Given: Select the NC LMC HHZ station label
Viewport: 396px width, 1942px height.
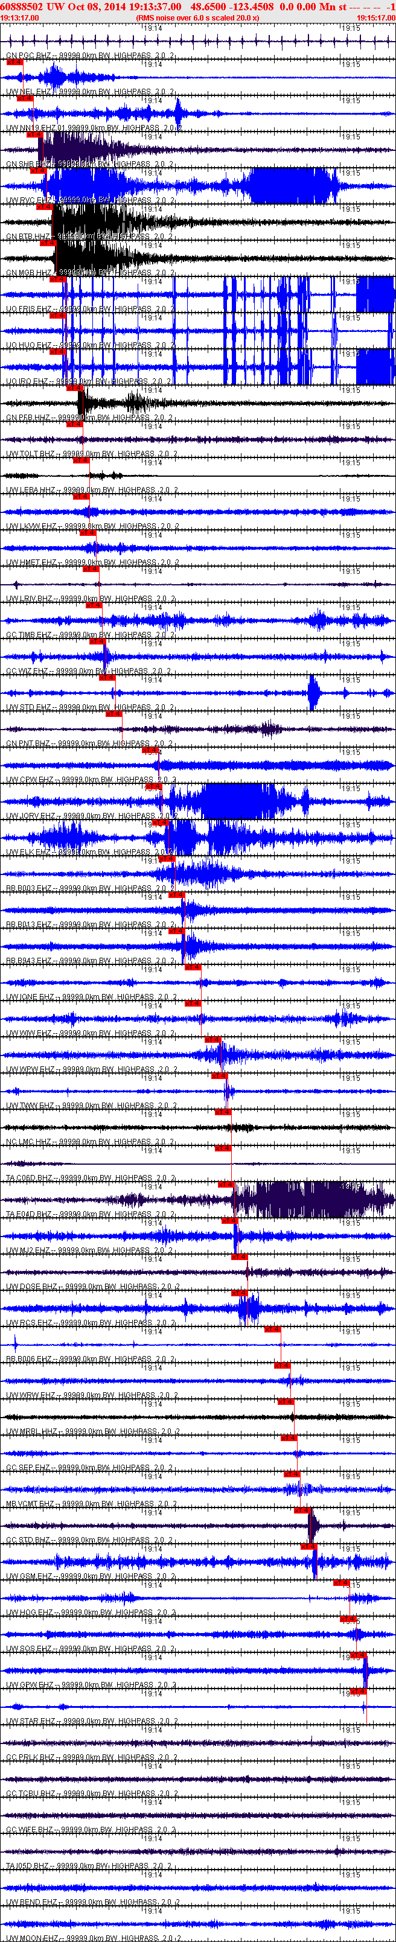Looking at the screenshot, I should [x=28, y=1141].
